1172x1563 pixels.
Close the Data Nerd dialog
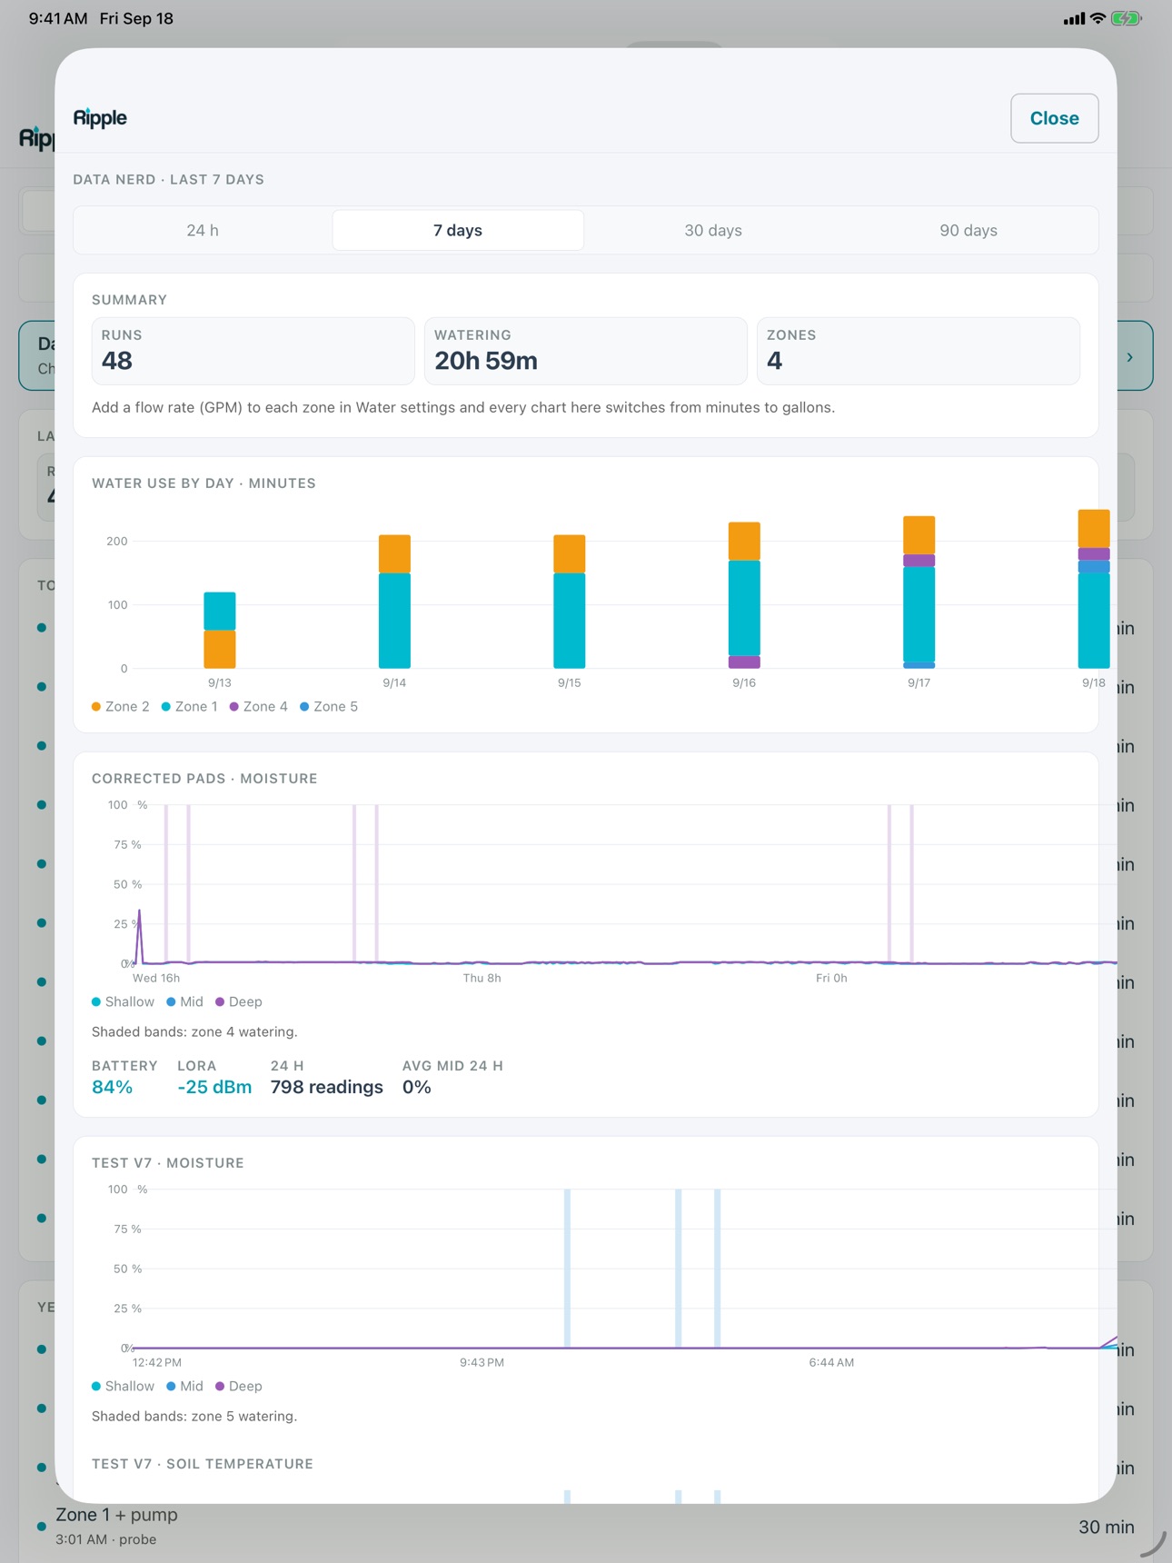[x=1054, y=118]
